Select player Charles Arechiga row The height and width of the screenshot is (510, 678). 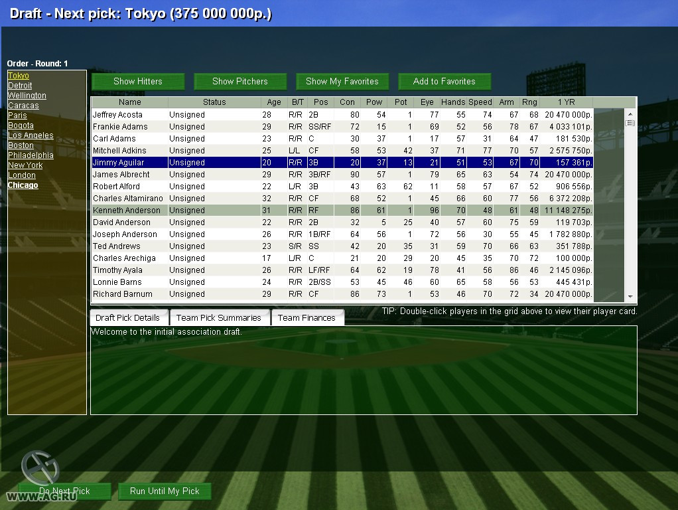coord(342,258)
